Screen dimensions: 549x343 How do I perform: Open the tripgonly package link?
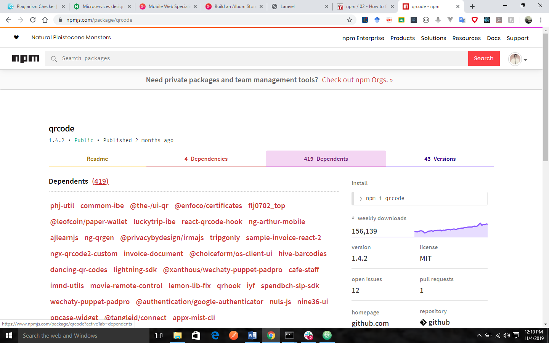(225, 238)
